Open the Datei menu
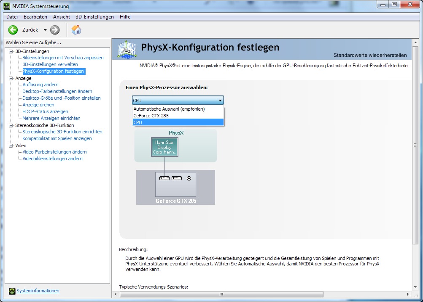This screenshot has height=302, width=423. (x=12, y=17)
